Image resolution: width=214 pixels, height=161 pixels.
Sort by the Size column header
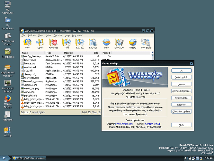point(94,53)
